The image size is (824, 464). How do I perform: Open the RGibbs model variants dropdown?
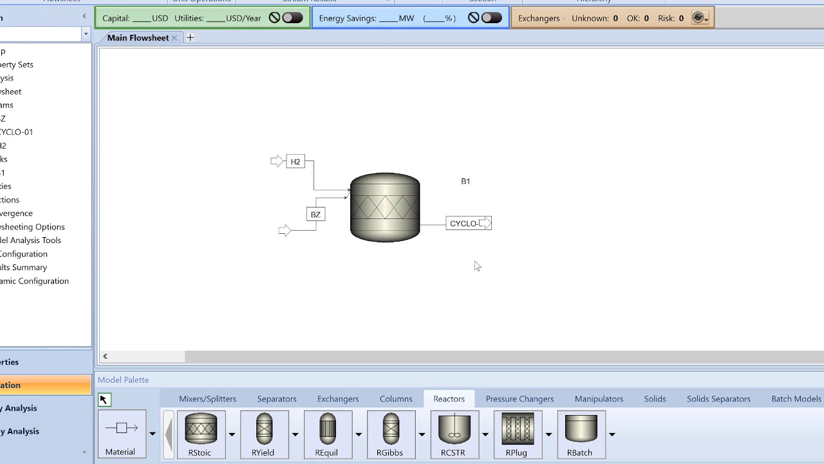coord(422,434)
